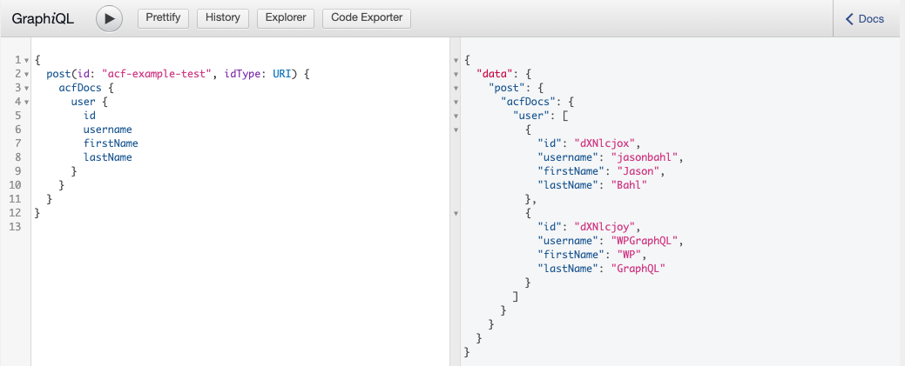The width and height of the screenshot is (905, 366).
Task: Open the History panel
Action: [222, 18]
